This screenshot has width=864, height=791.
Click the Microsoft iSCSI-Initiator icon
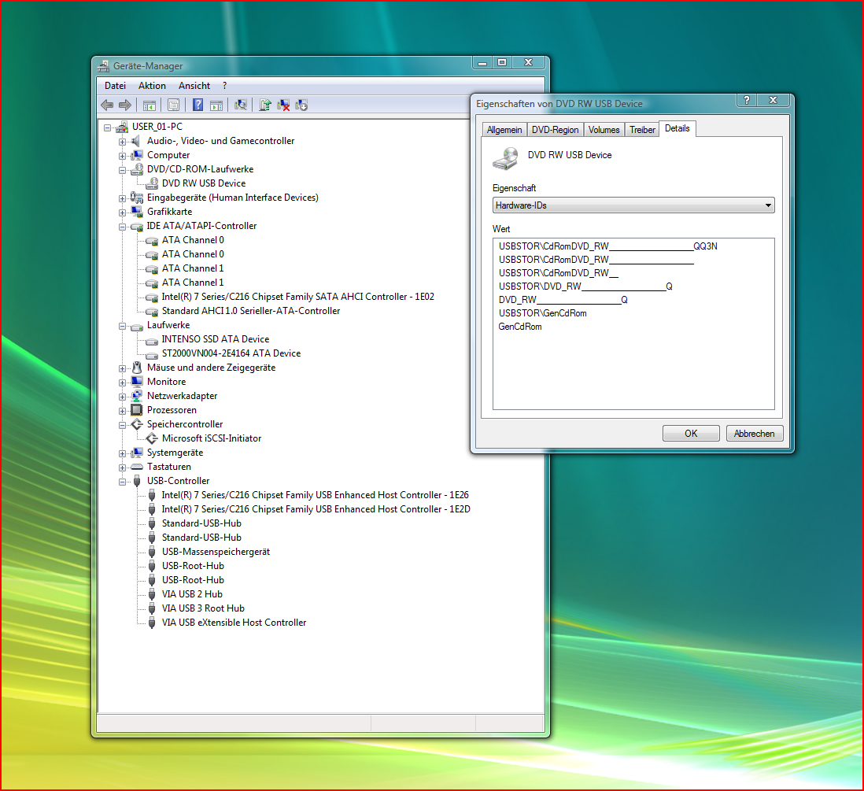(x=152, y=438)
